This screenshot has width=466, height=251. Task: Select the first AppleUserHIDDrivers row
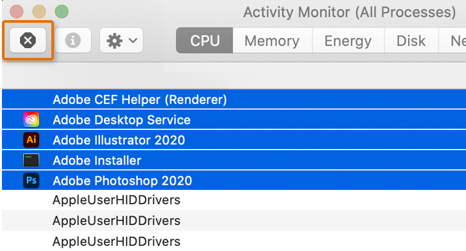point(234,200)
